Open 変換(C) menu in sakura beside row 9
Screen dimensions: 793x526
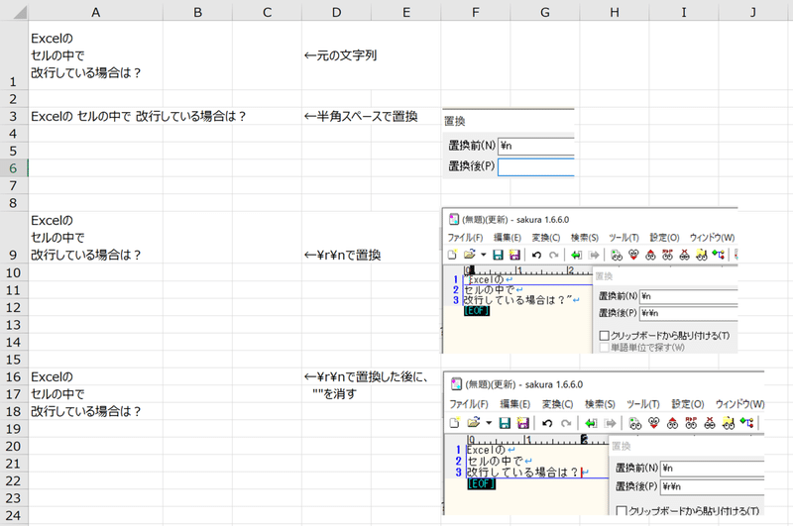point(546,238)
